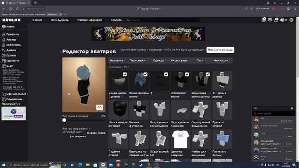Click the Получить больше button
Screen dimensions: 299x168
220,50
